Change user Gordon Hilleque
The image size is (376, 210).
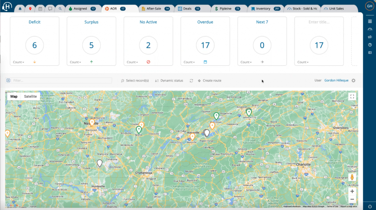pos(336,80)
